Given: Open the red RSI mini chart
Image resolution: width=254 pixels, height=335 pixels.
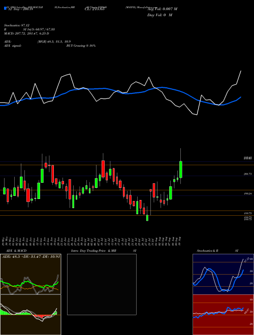Looking at the screenshot, I should pyautogui.click(x=223, y=315).
